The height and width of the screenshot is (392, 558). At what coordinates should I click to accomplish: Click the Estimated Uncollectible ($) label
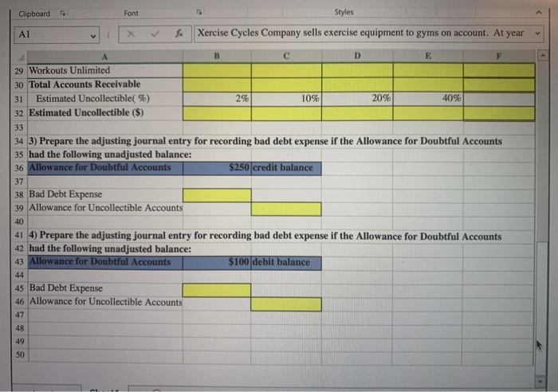86,113
